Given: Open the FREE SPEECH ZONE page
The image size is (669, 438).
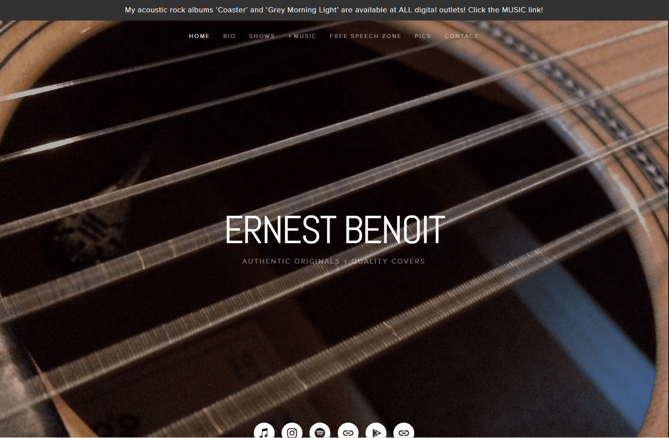Looking at the screenshot, I should coord(366,36).
